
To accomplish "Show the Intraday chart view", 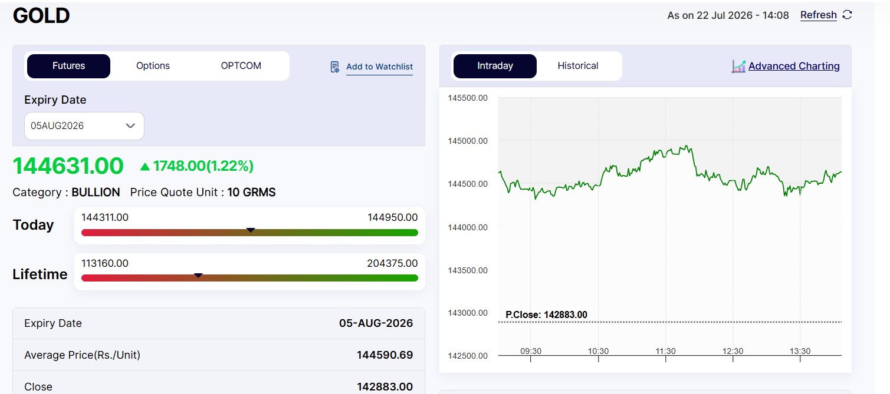I will coord(495,66).
